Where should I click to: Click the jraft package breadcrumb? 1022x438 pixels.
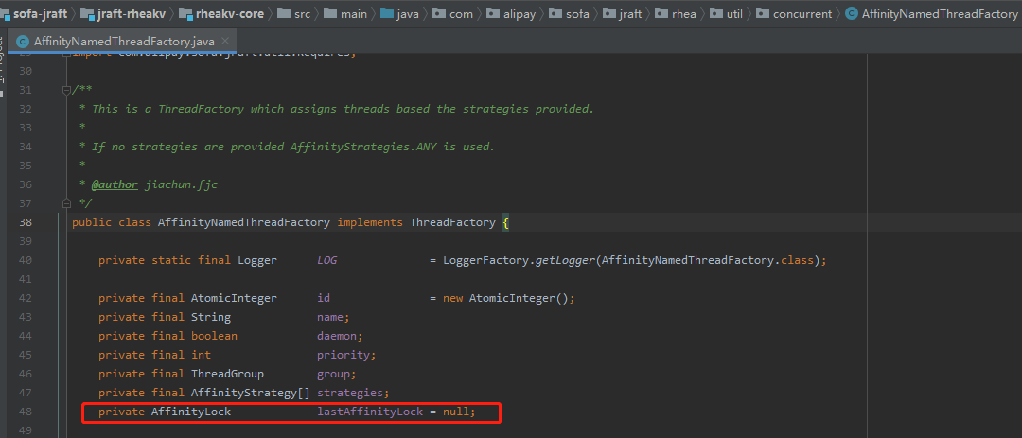coord(627,13)
